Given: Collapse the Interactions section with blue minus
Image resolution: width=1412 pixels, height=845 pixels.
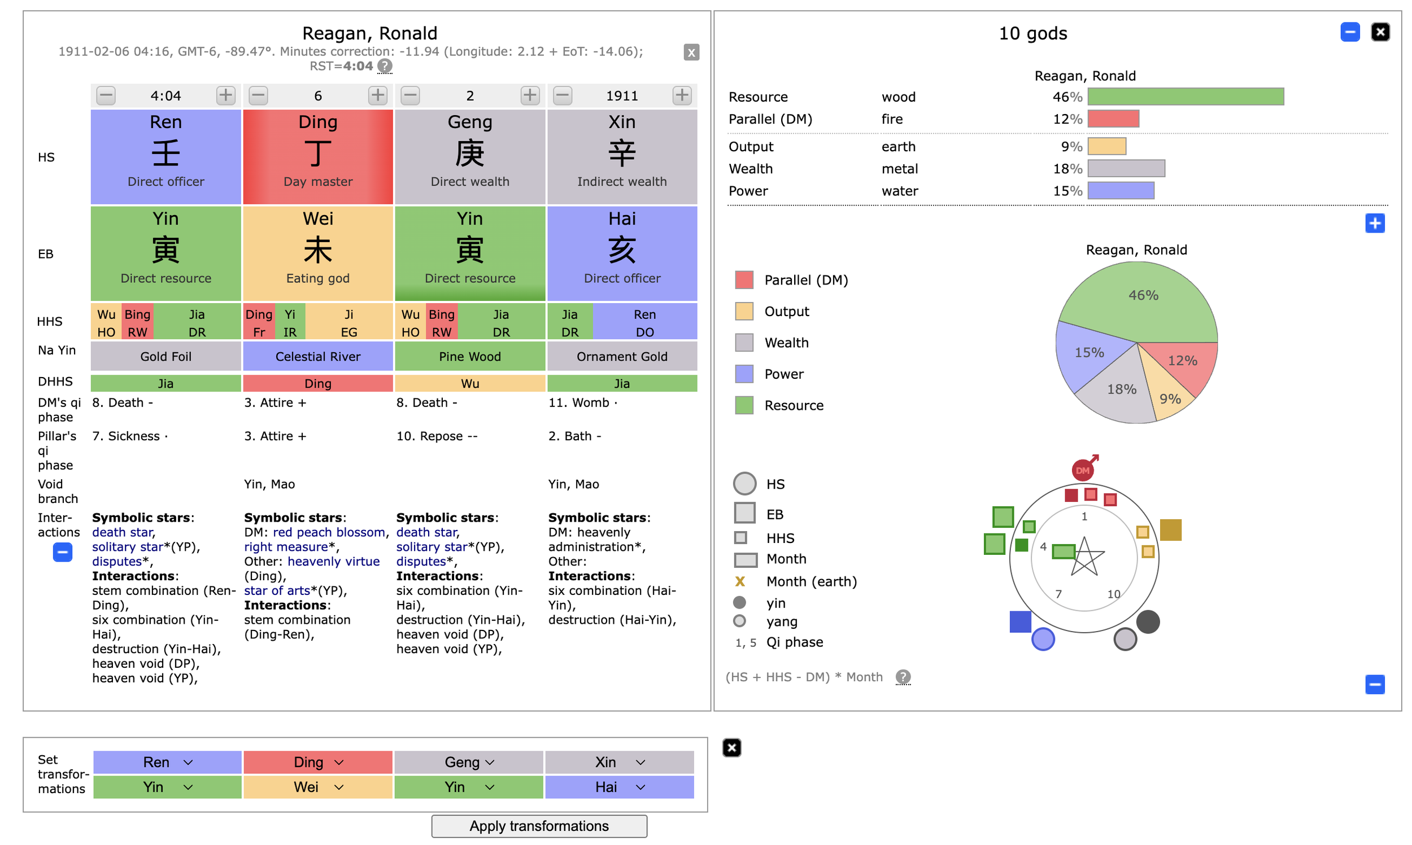Looking at the screenshot, I should click(x=63, y=552).
